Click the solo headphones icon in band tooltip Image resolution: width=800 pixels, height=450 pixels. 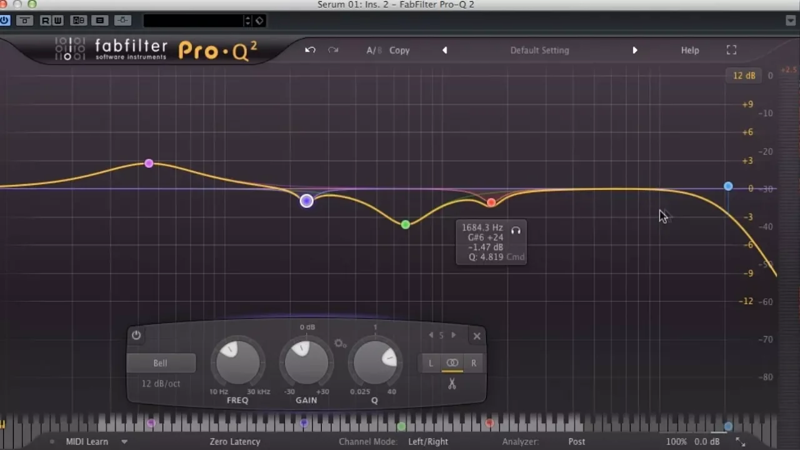coord(516,230)
